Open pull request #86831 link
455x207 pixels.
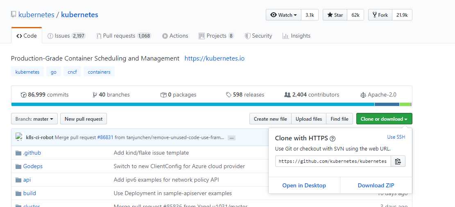coord(105,137)
